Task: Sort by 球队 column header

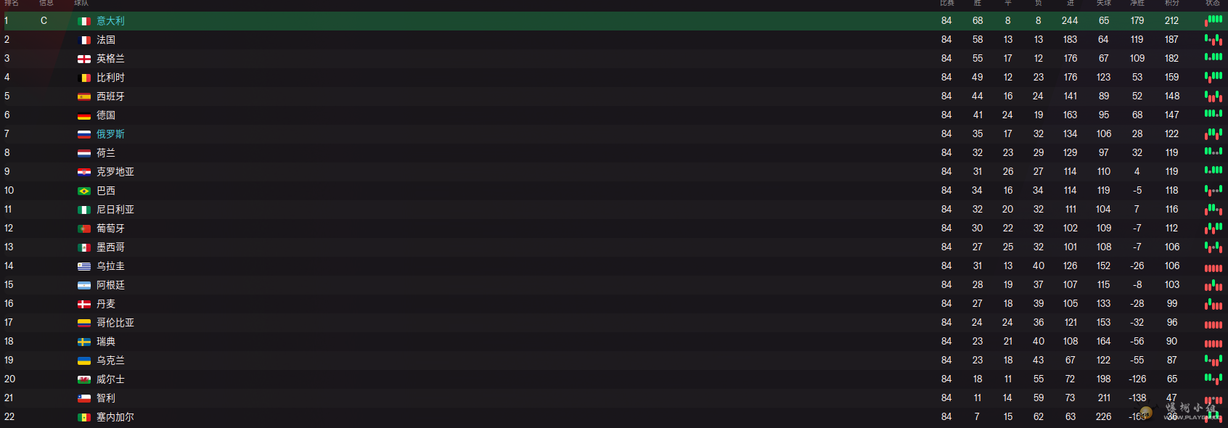Action: (81, 3)
